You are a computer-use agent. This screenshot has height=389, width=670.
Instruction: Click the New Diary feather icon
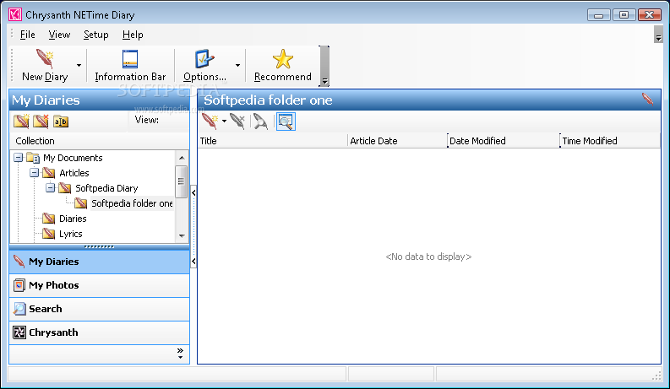coord(45,59)
